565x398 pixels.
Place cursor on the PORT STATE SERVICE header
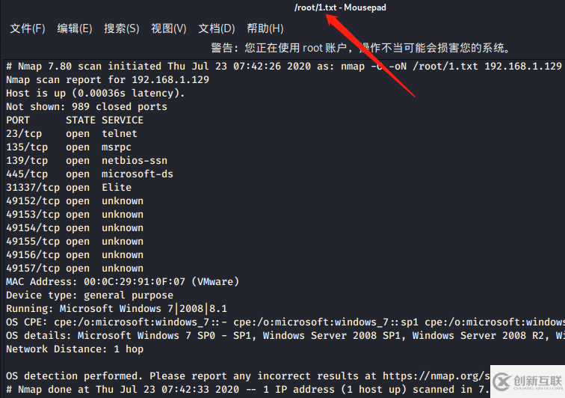pyautogui.click(x=75, y=120)
